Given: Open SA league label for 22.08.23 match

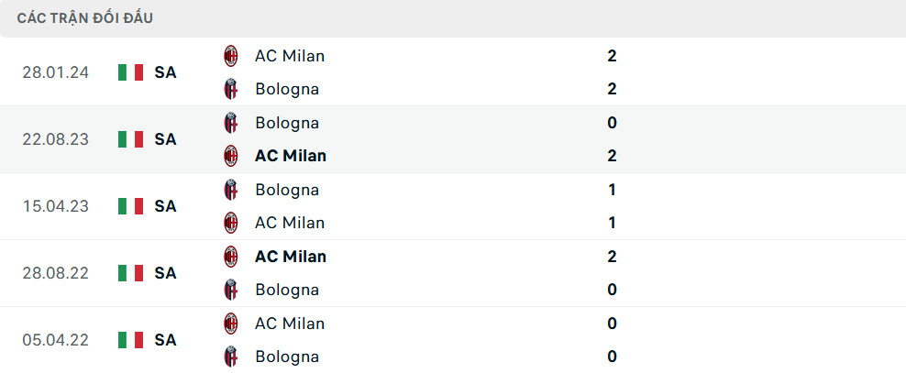Looking at the screenshot, I should pos(165,139).
